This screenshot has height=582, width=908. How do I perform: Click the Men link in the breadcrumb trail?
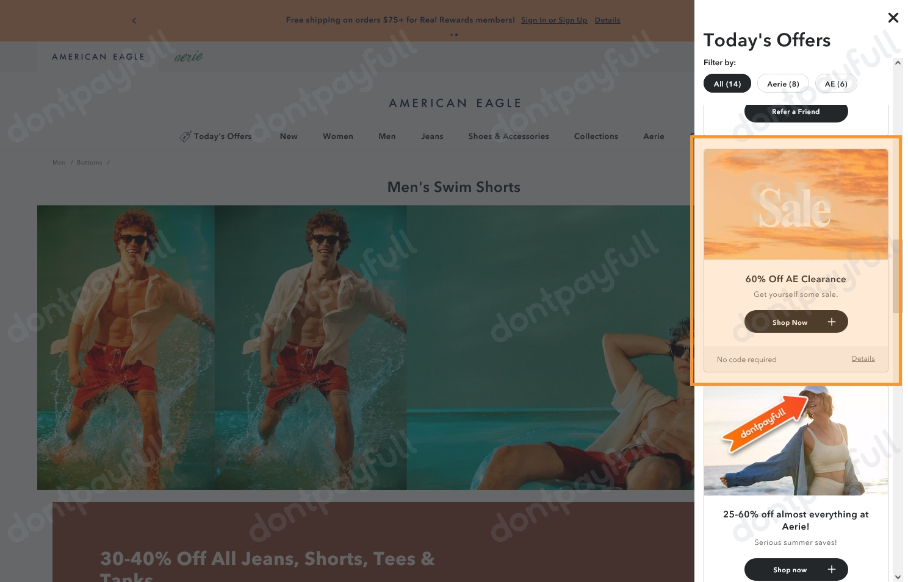(x=59, y=162)
